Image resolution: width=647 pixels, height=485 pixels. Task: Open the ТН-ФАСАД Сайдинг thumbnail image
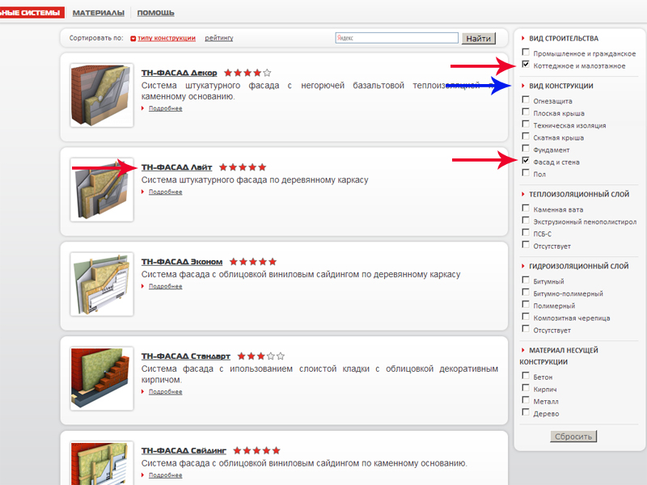tap(102, 463)
